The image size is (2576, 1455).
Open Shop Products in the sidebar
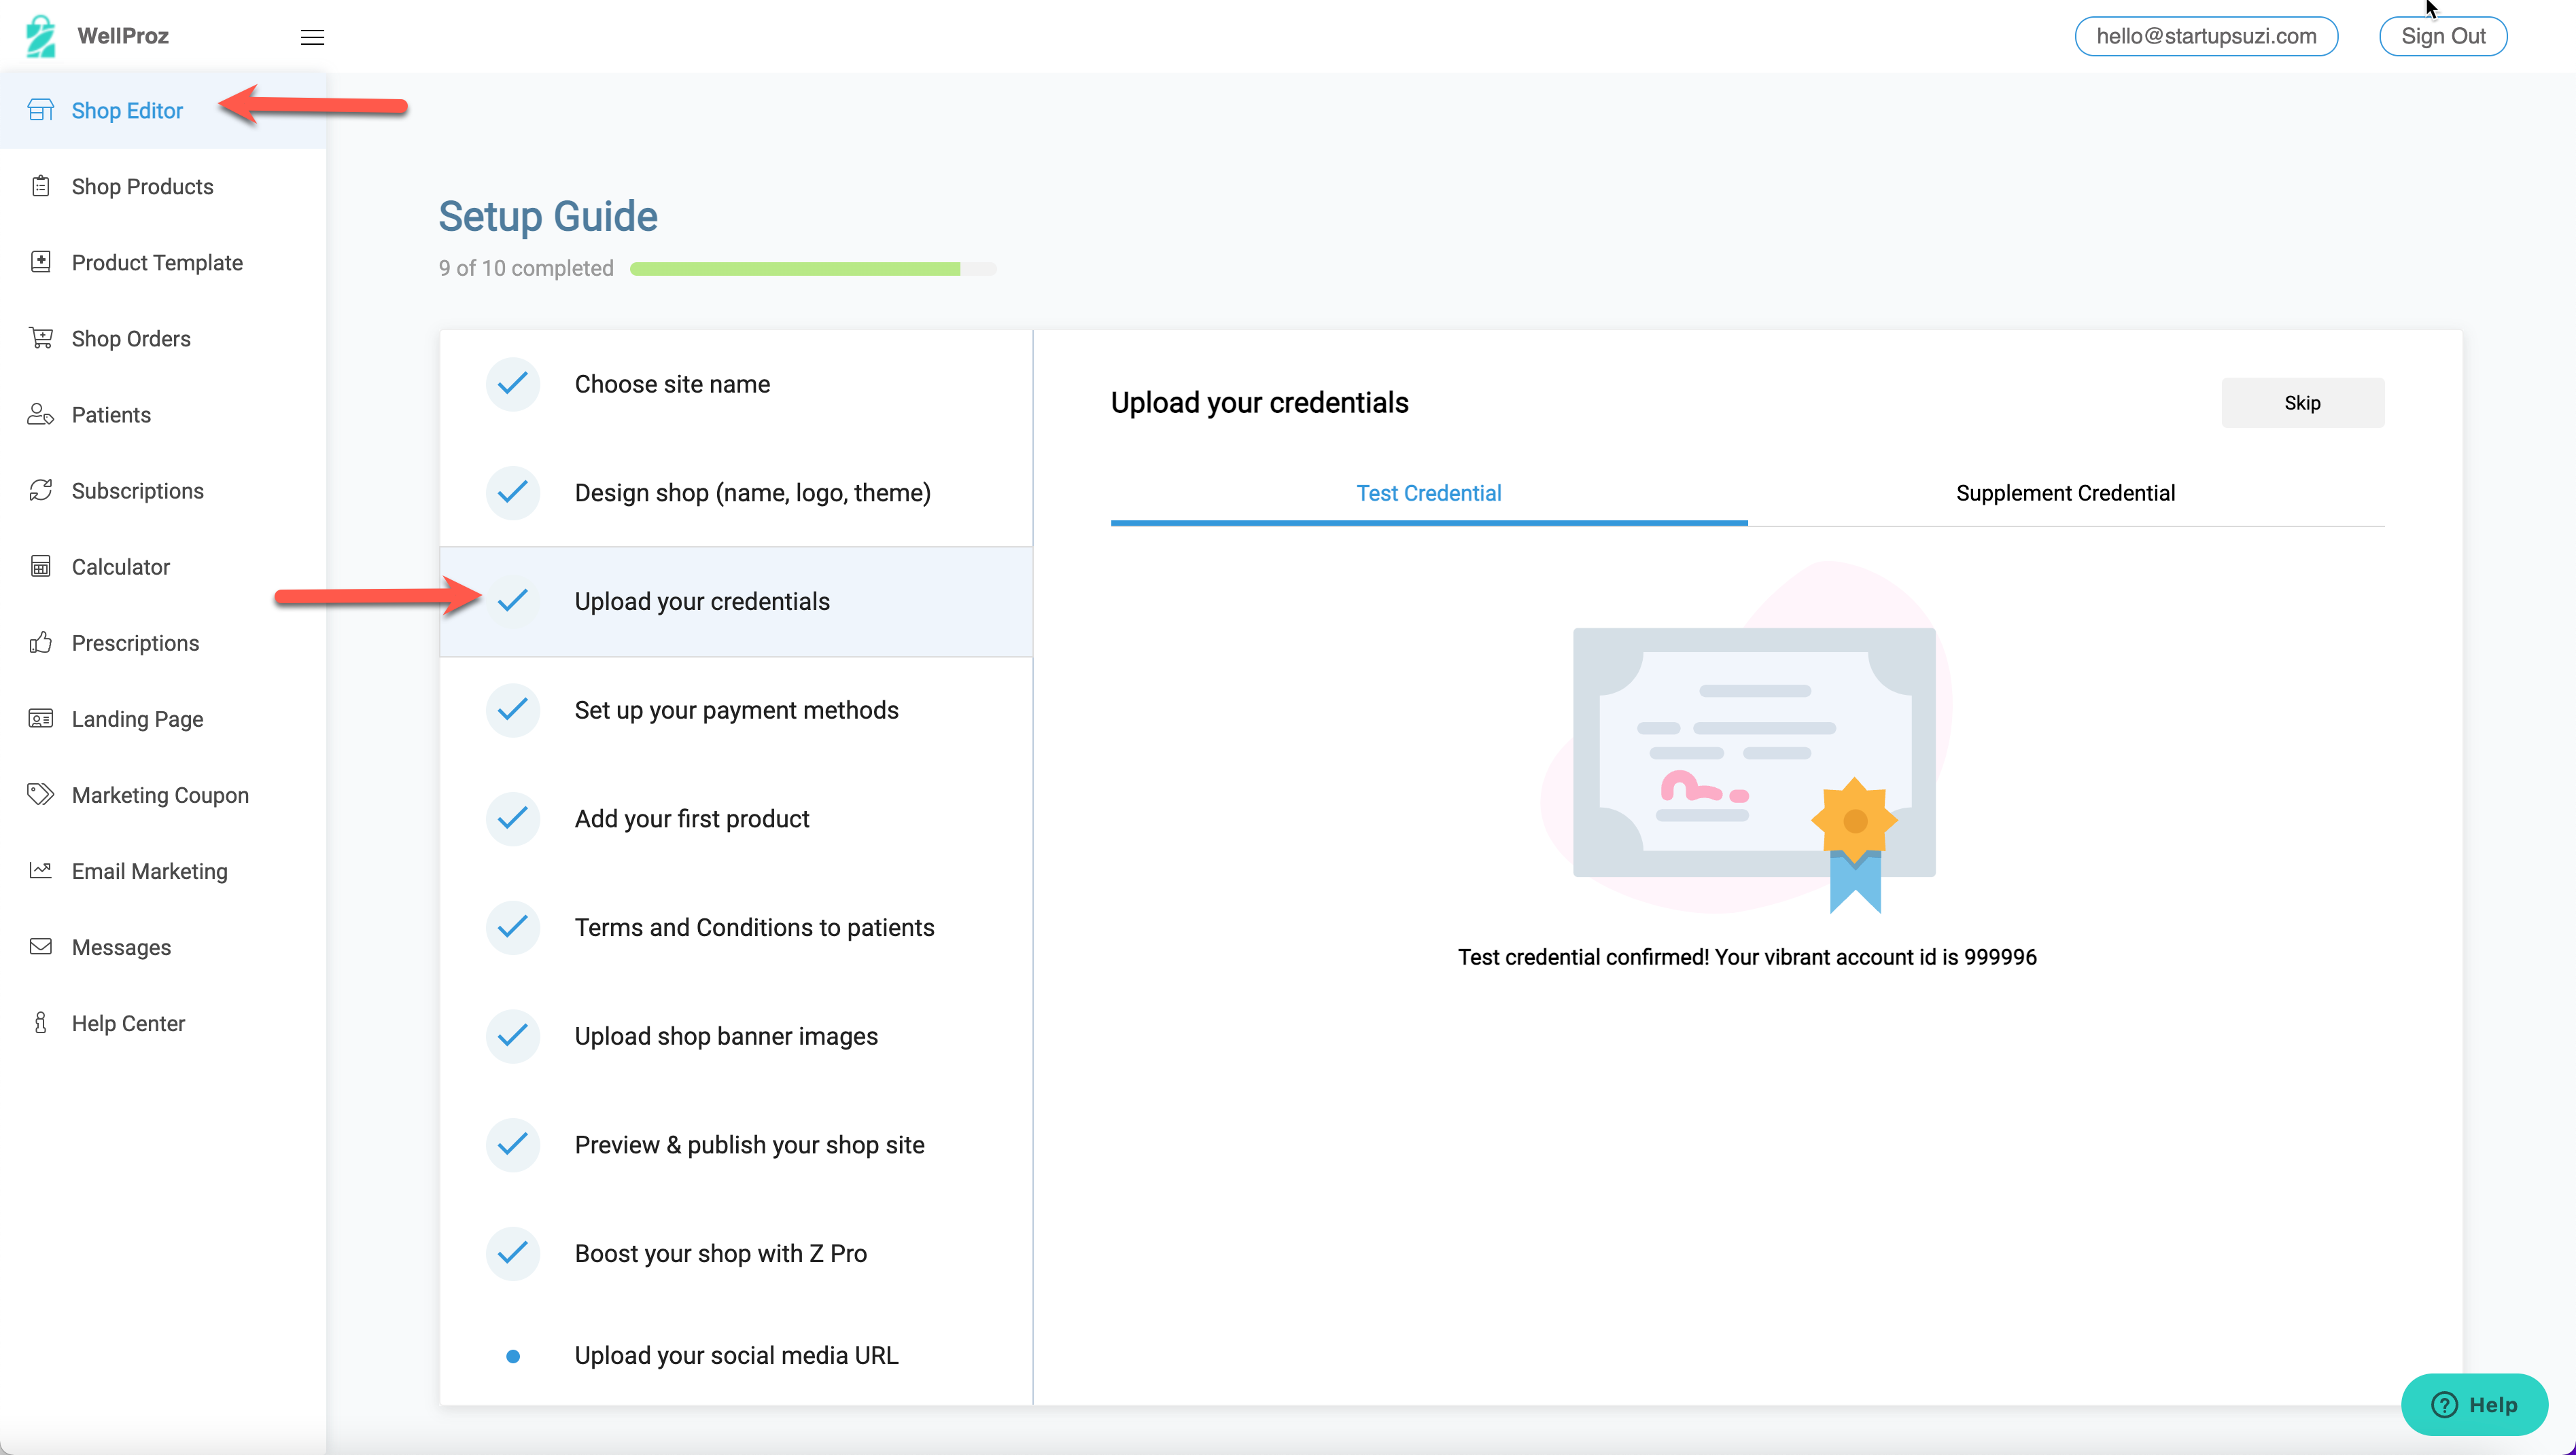pyautogui.click(x=163, y=187)
